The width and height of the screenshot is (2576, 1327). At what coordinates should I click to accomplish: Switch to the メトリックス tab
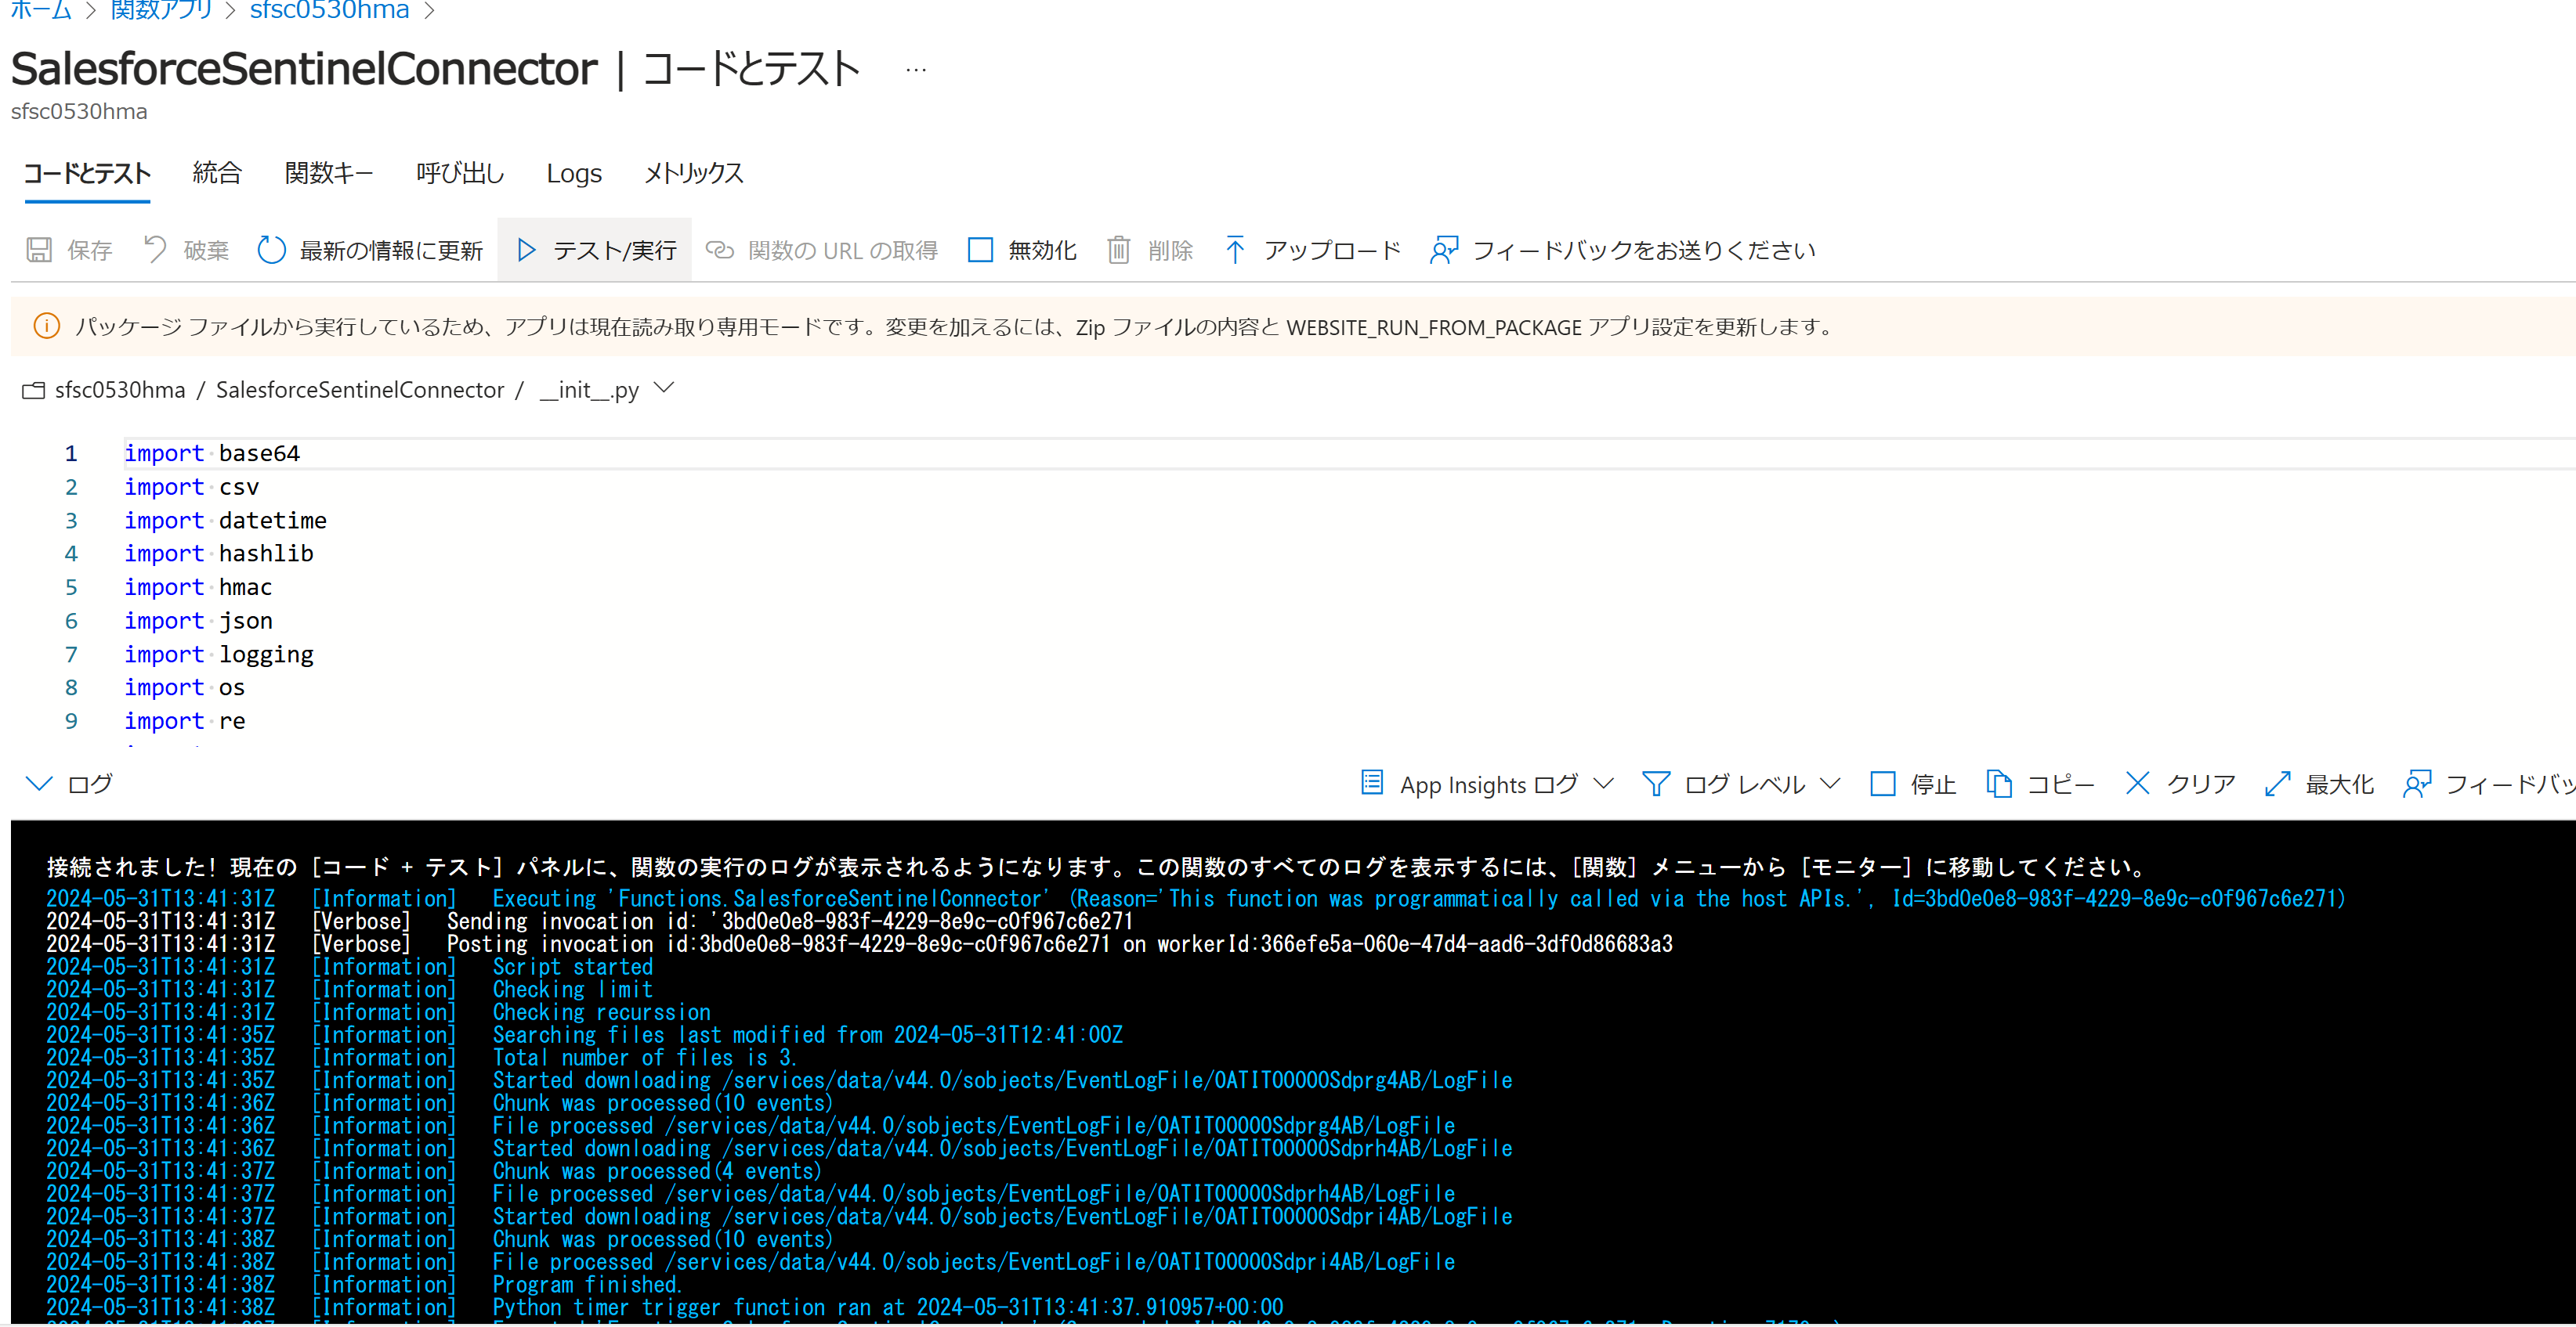693,174
